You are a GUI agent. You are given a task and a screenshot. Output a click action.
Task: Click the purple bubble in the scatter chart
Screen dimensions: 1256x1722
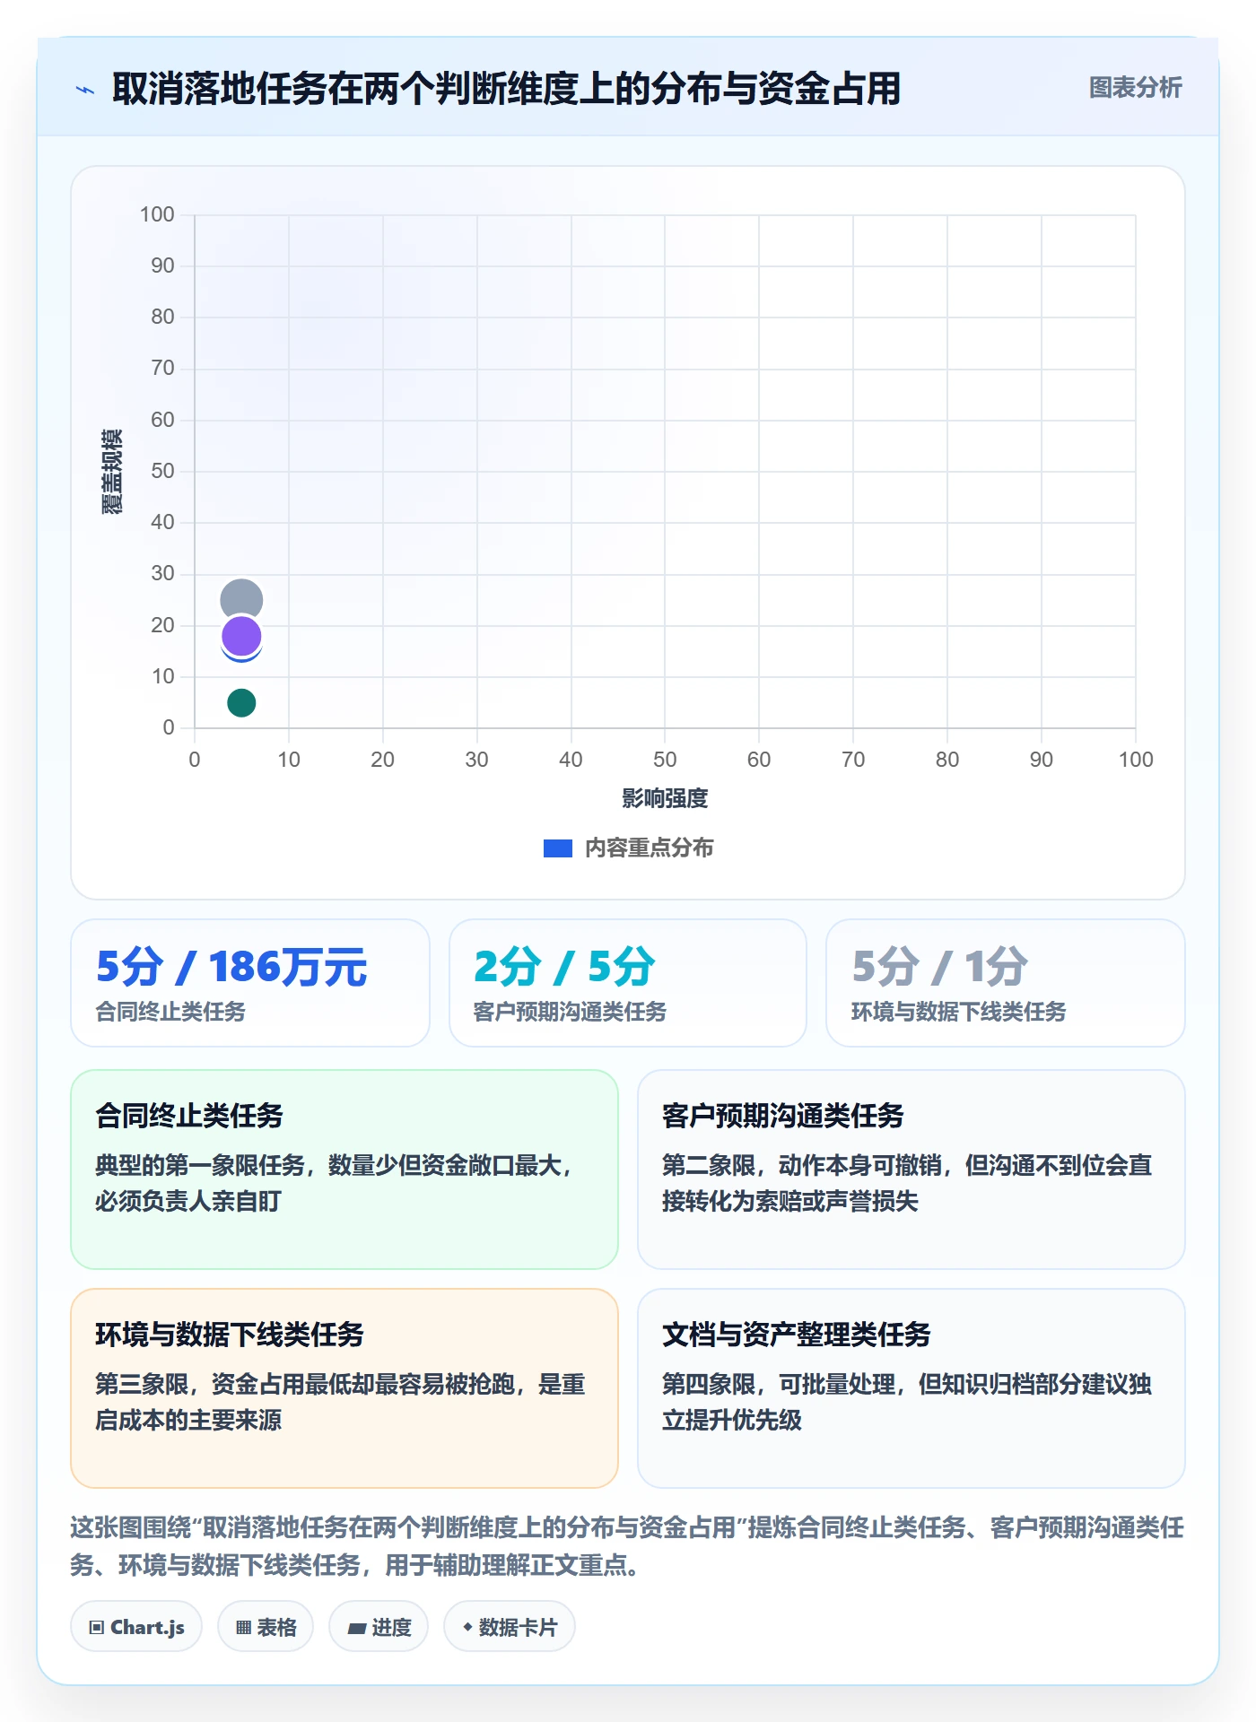click(x=241, y=636)
